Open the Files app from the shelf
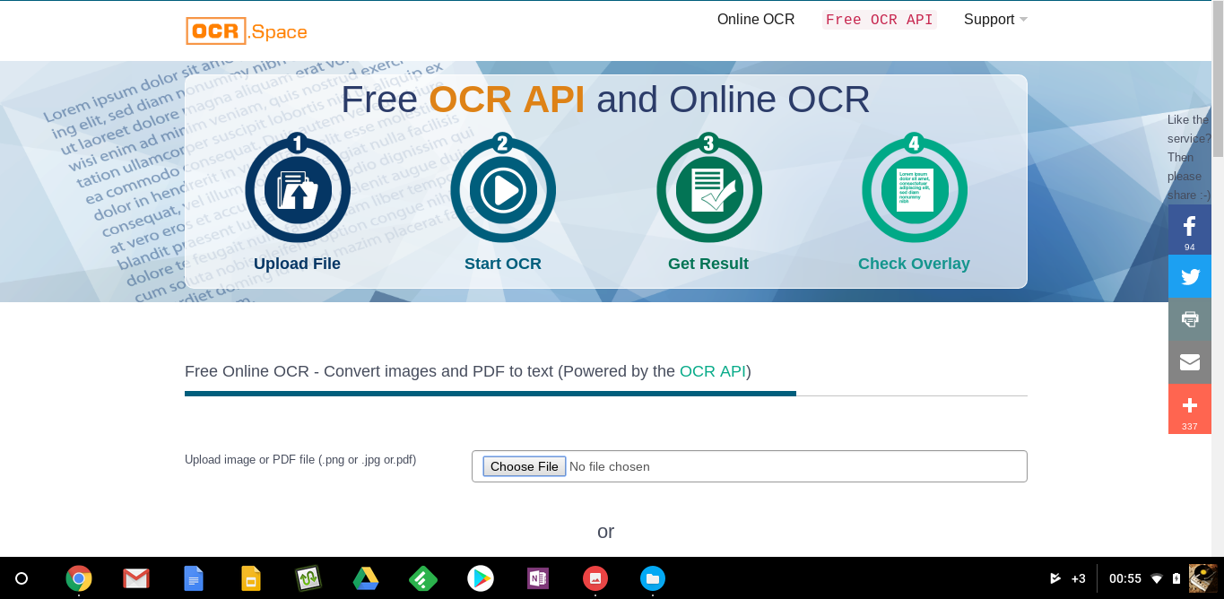The image size is (1224, 599). [653, 578]
